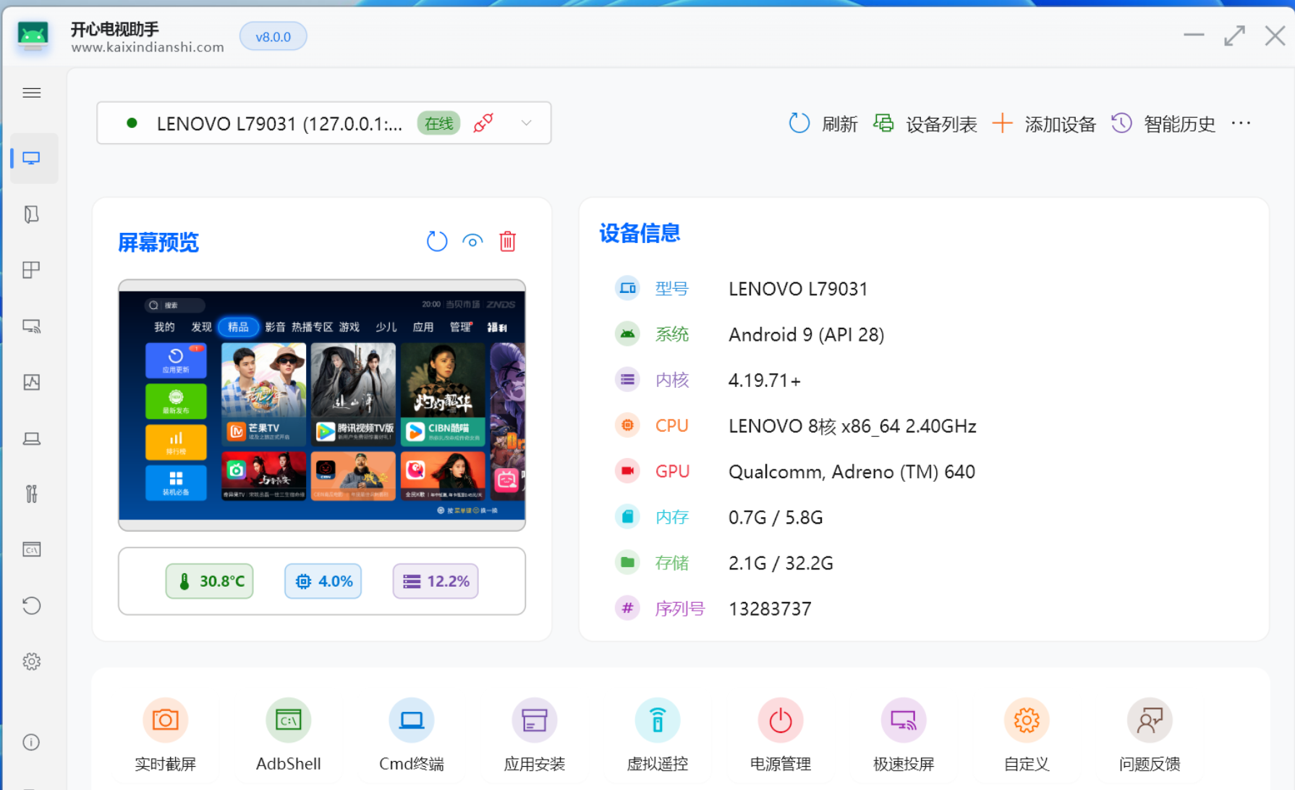Select storage value 2.1G / 32.2G

781,563
